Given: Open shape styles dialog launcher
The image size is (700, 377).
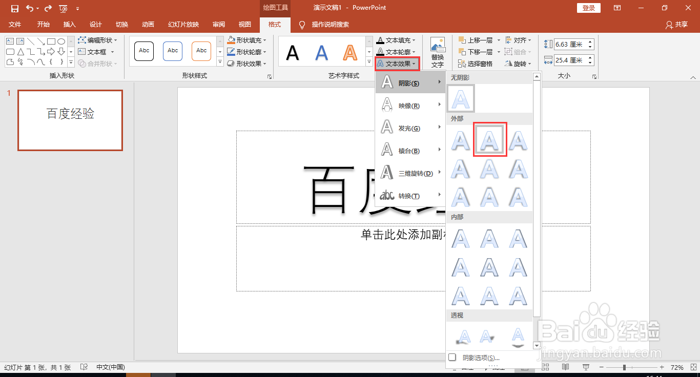Looking at the screenshot, I should [x=270, y=76].
